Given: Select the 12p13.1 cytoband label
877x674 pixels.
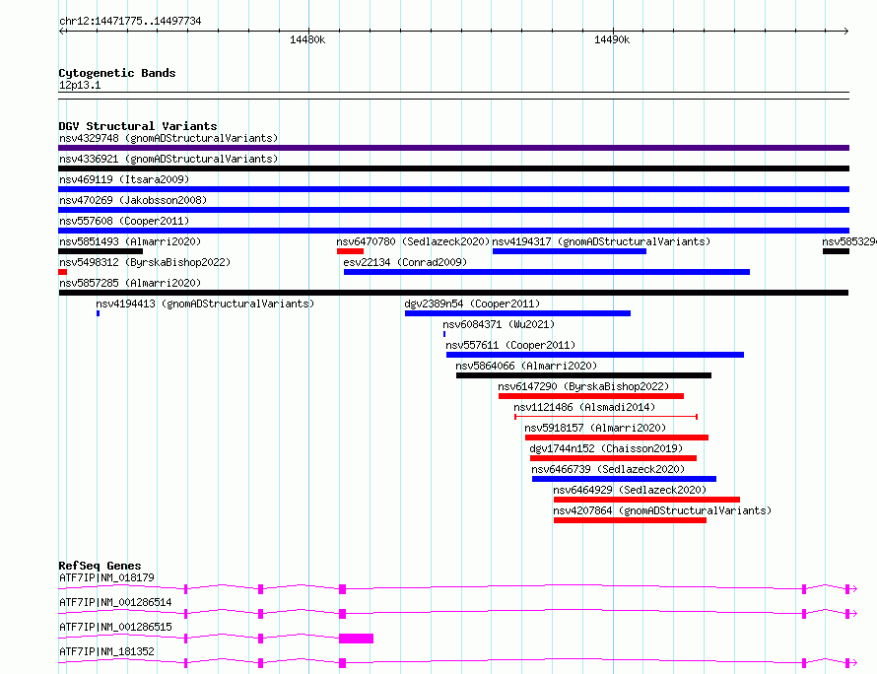Looking at the screenshot, I should point(80,85).
